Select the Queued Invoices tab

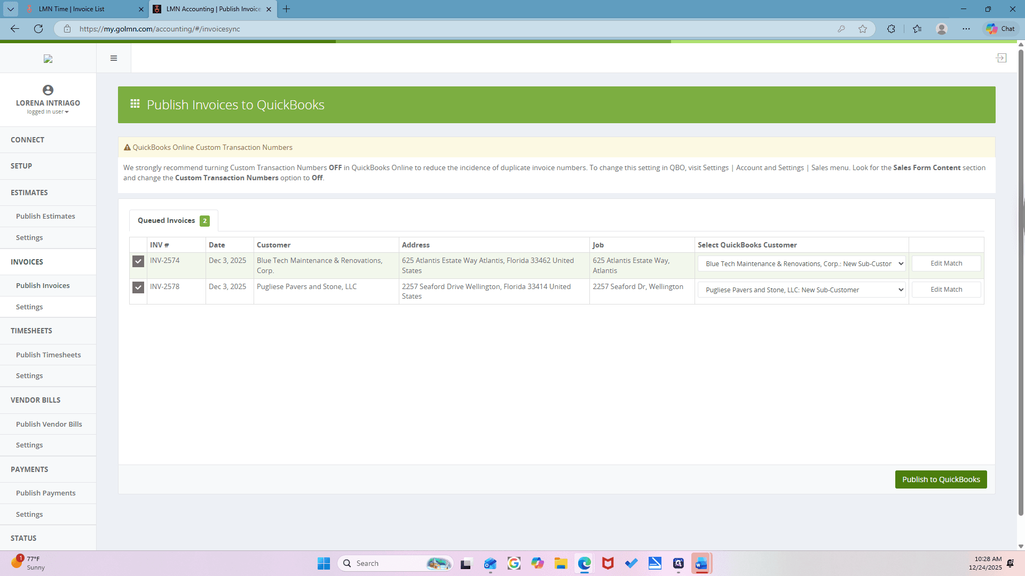[174, 220]
